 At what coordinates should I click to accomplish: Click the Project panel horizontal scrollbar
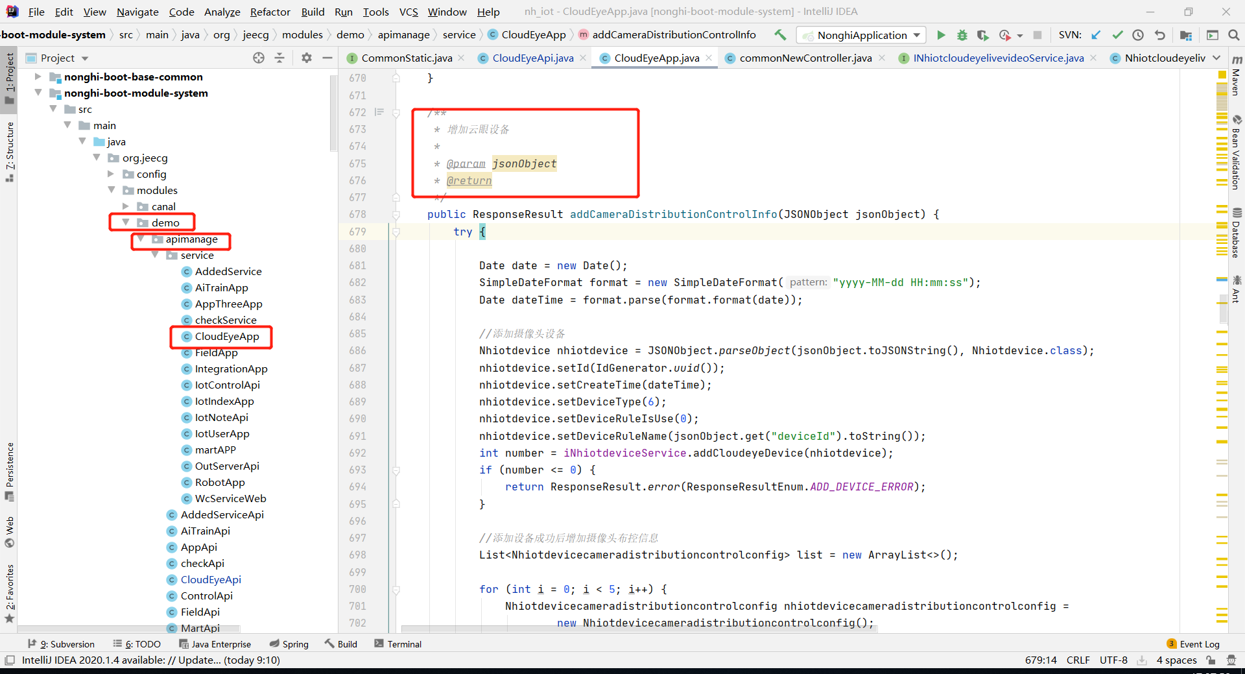(x=128, y=629)
